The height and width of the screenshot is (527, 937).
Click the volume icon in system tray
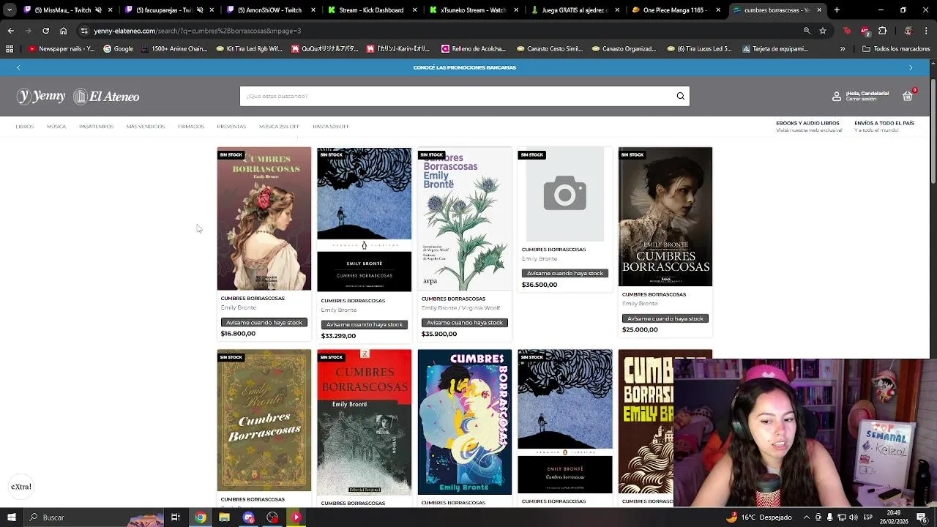pos(853,517)
